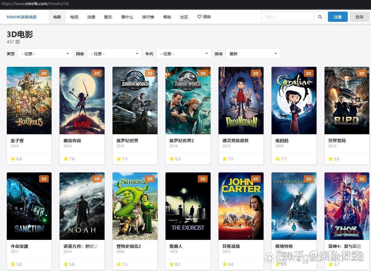Viewport: 371px width, 271px height.
Task: Open the R.I.P.D. poster thumbnail
Action: point(347,100)
